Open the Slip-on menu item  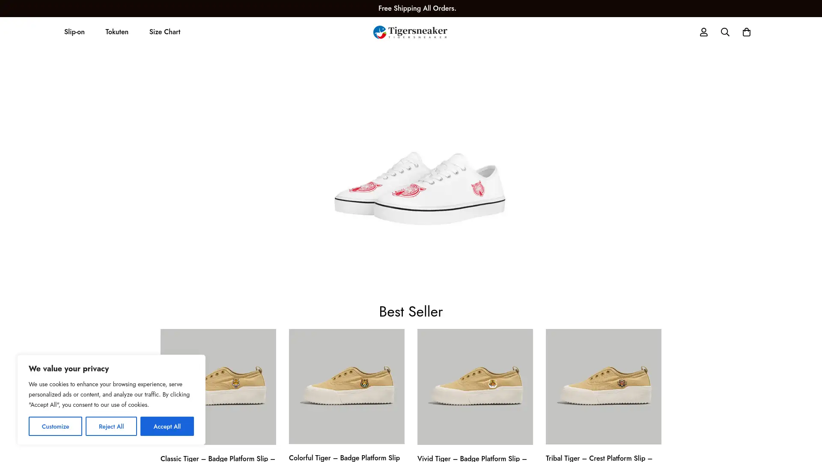[x=74, y=32]
